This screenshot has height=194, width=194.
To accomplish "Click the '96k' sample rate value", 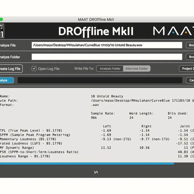I will point(94,118).
